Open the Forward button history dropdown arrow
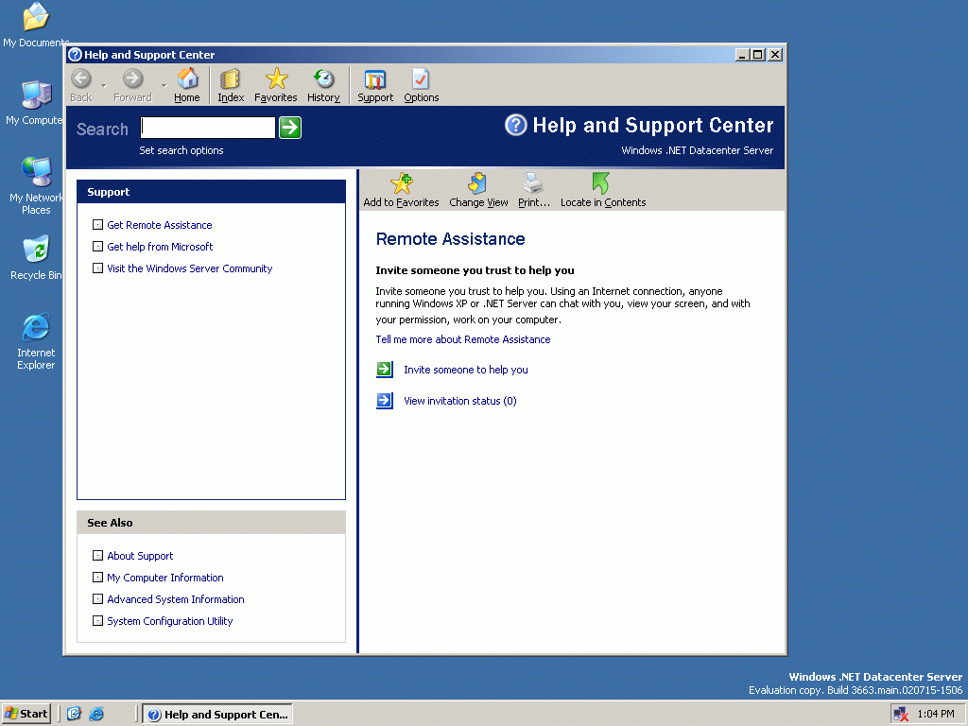Viewport: 968px width, 726px height. pyautogui.click(x=164, y=85)
